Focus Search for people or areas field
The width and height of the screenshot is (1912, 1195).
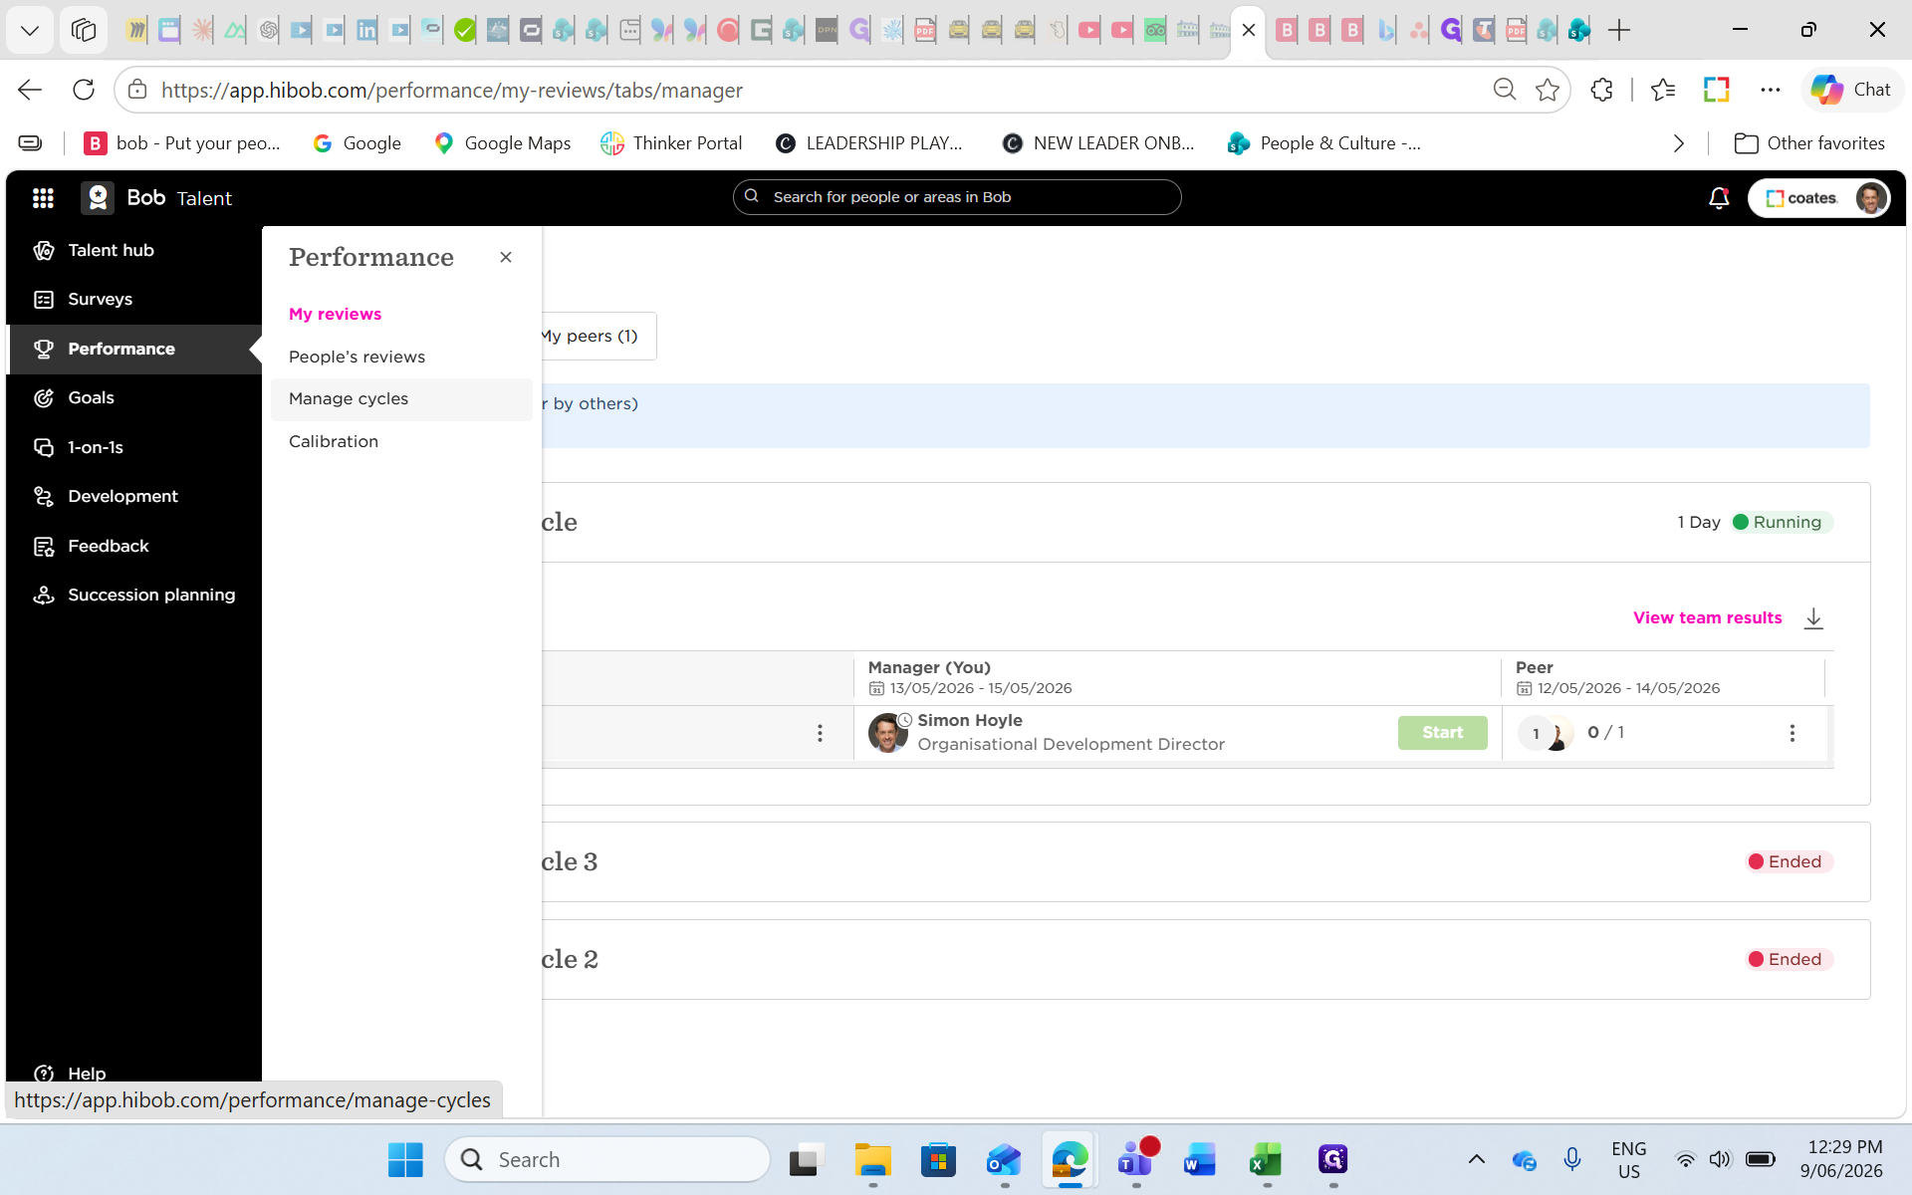tap(957, 197)
